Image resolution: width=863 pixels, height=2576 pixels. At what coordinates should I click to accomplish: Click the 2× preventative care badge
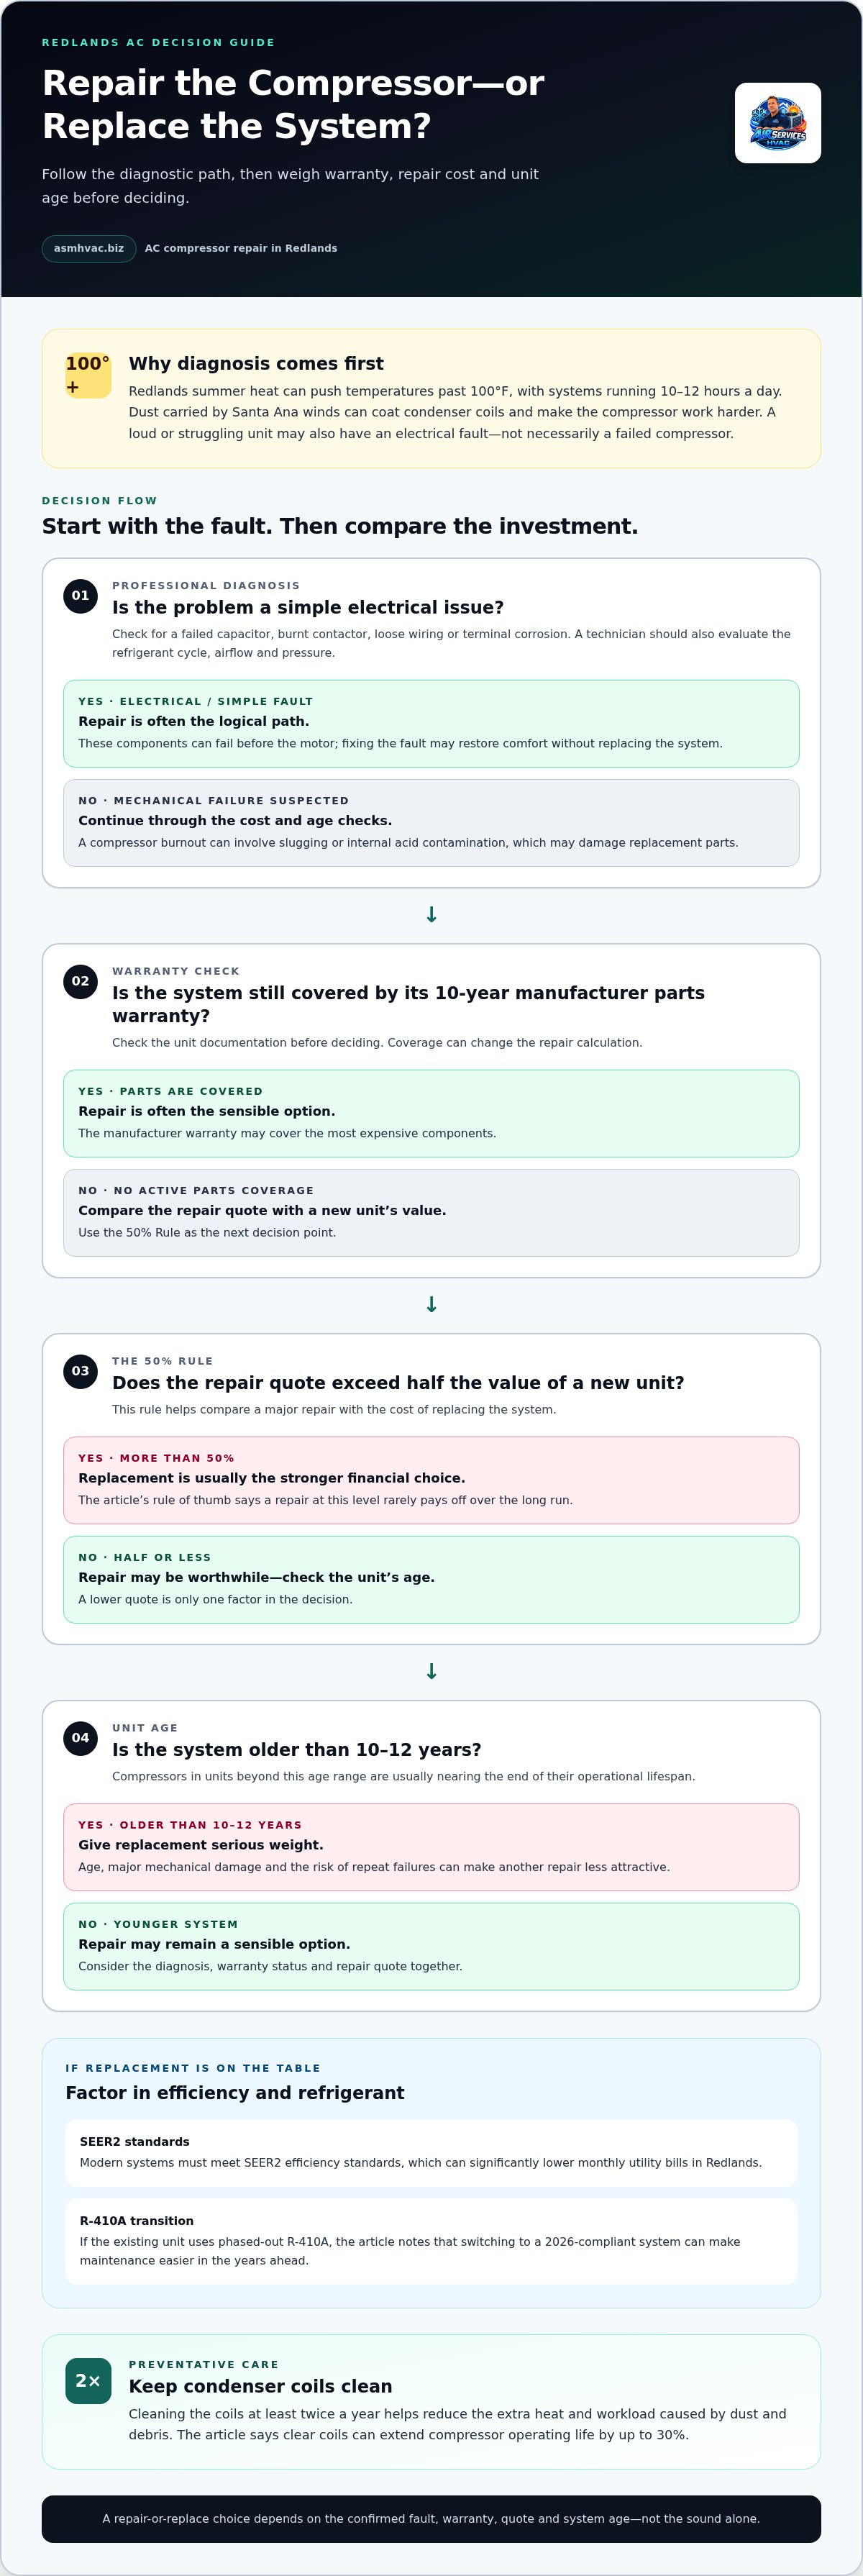88,2381
